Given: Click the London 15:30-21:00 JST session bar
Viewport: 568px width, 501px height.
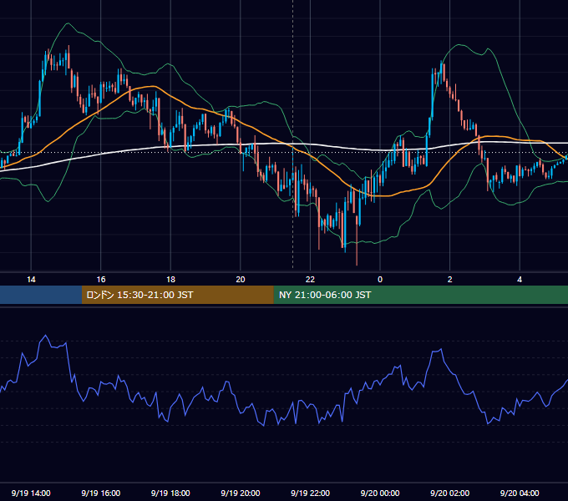Looking at the screenshot, I should tap(177, 295).
